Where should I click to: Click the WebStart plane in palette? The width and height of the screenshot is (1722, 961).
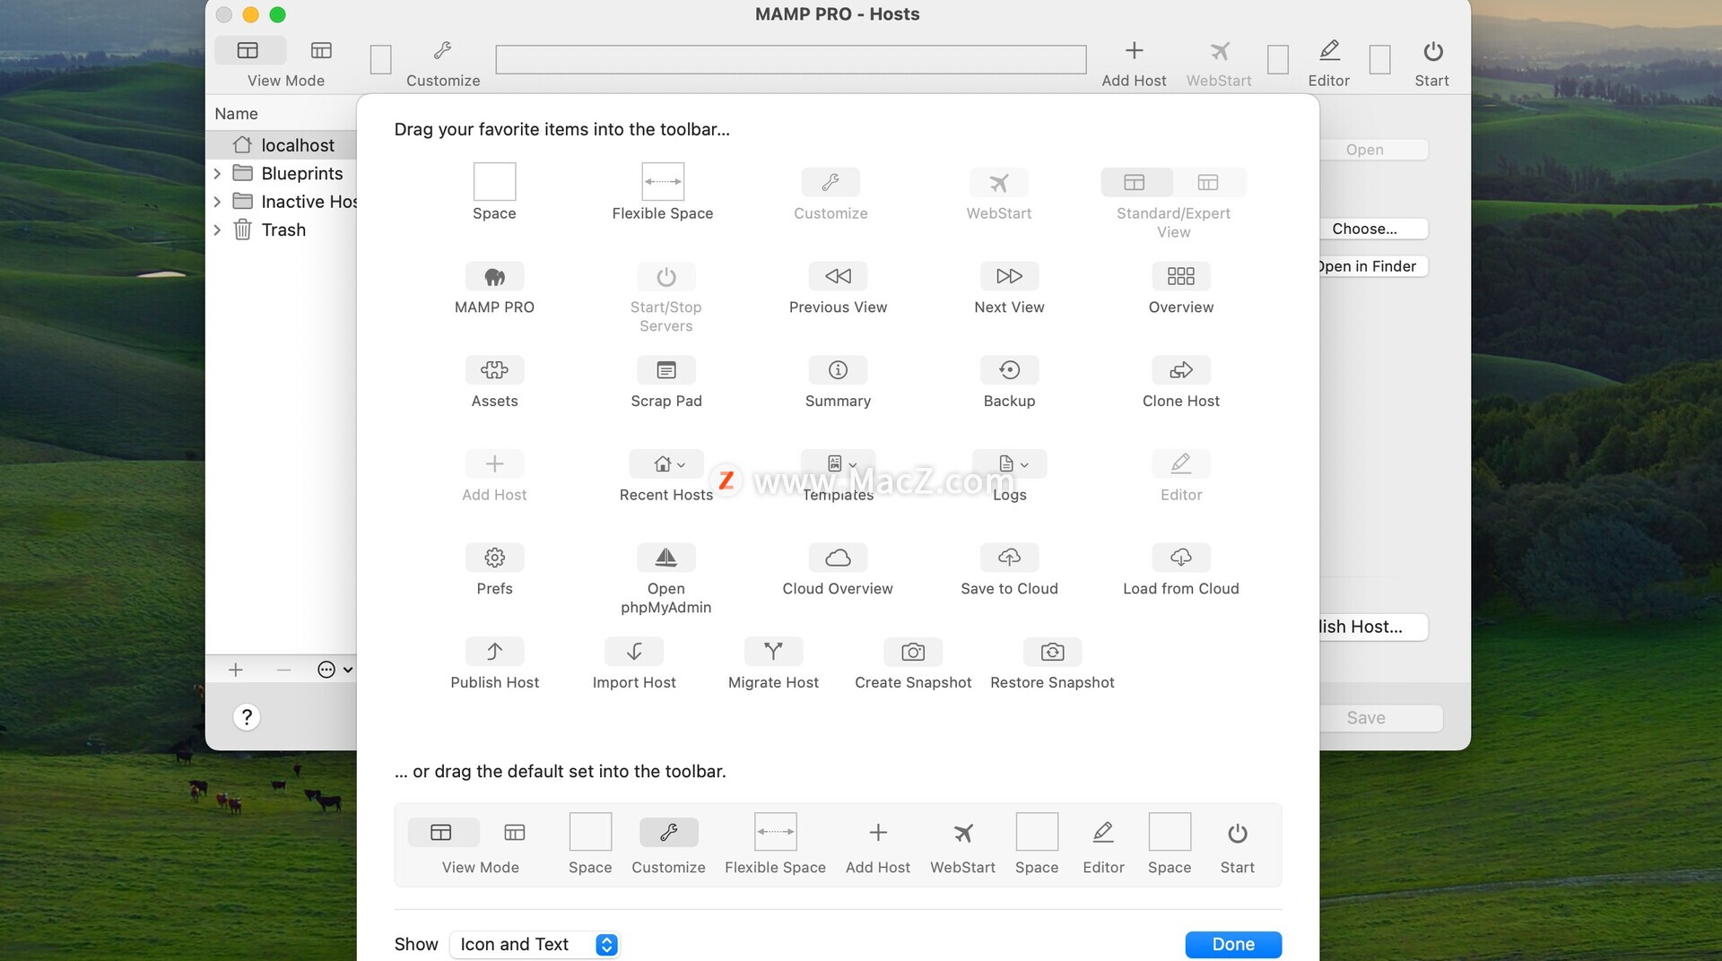point(998,183)
